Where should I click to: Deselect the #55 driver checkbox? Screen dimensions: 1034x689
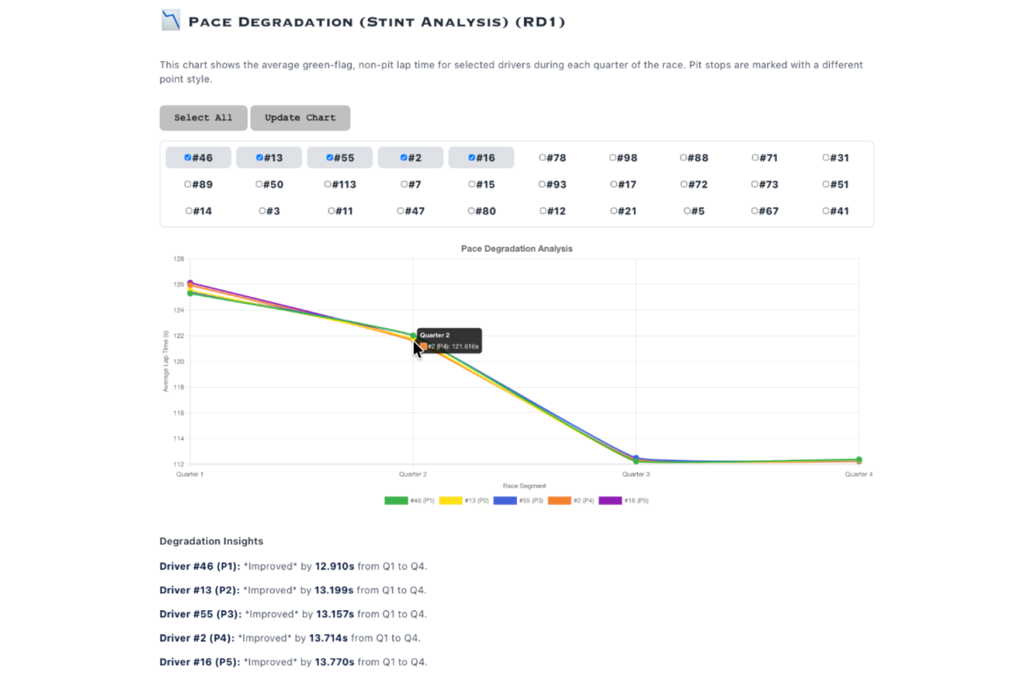330,157
